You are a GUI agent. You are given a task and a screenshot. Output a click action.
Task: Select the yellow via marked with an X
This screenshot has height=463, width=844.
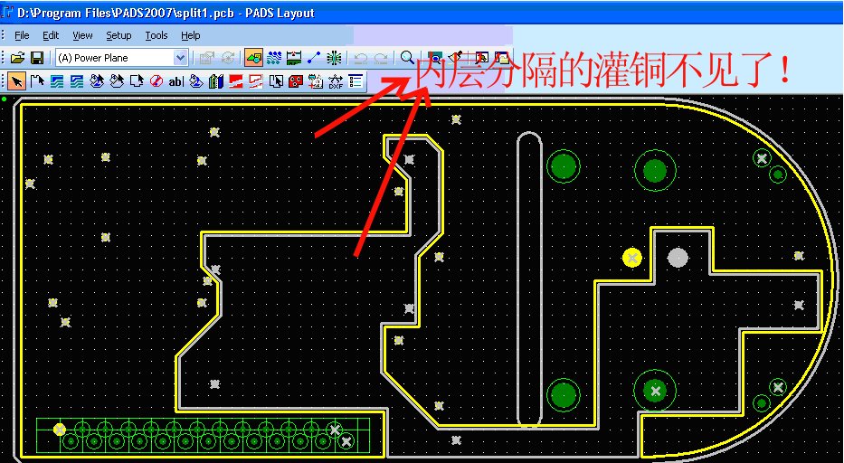(x=632, y=258)
